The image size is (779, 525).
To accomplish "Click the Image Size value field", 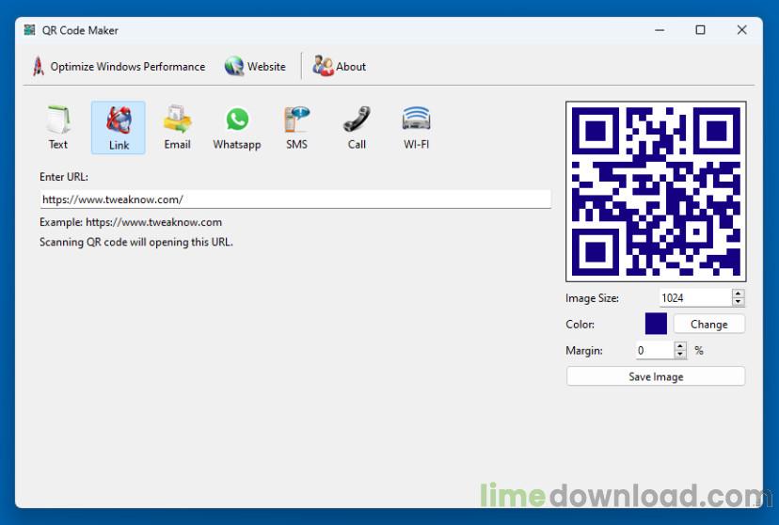I will [693, 297].
